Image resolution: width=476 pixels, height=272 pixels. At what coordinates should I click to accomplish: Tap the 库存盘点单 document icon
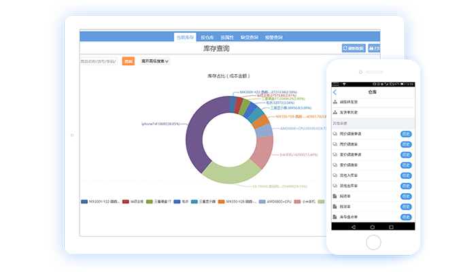pos(335,217)
